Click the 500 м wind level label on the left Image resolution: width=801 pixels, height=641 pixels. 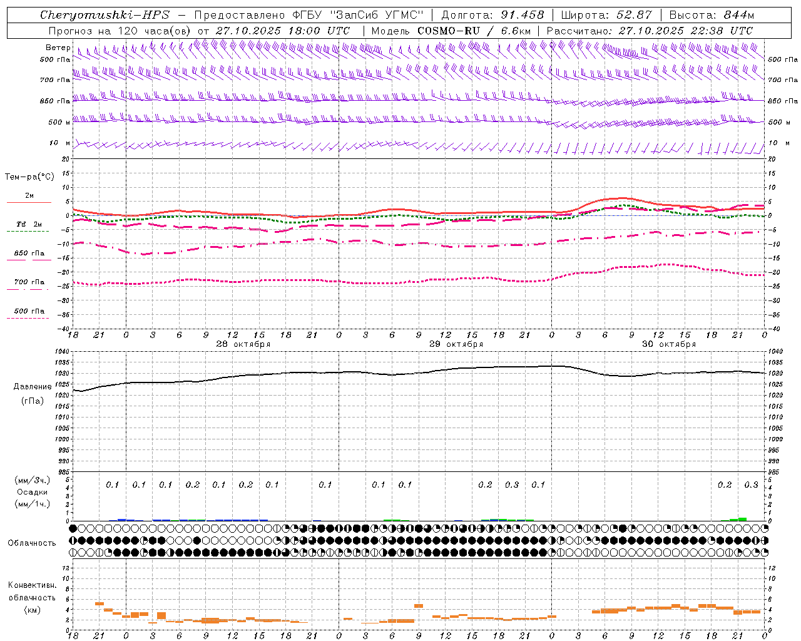click(59, 122)
